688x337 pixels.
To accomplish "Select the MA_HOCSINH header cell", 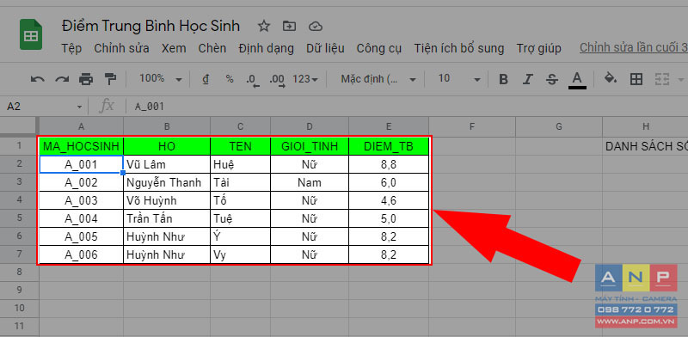I will [81, 146].
